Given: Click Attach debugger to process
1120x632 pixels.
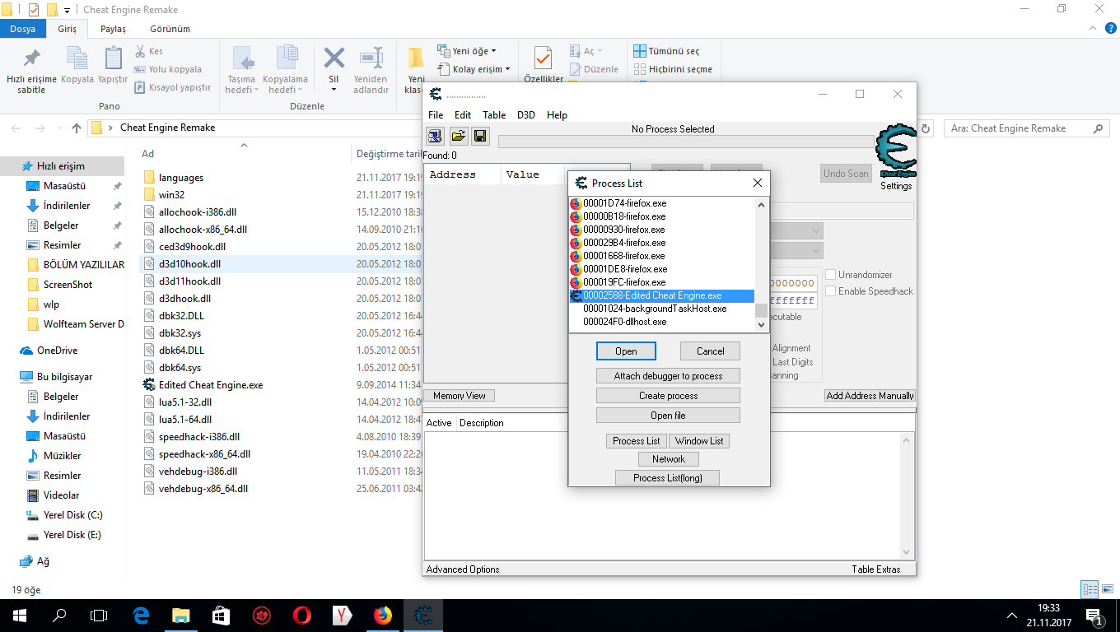Looking at the screenshot, I should tap(668, 376).
